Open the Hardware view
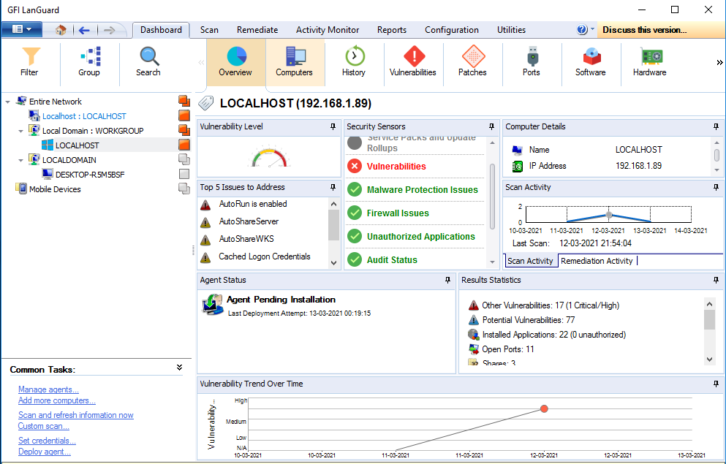726x464 pixels. (x=650, y=62)
